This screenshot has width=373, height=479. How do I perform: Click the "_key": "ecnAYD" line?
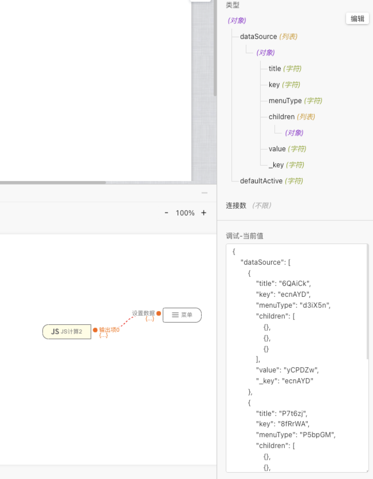(x=284, y=381)
